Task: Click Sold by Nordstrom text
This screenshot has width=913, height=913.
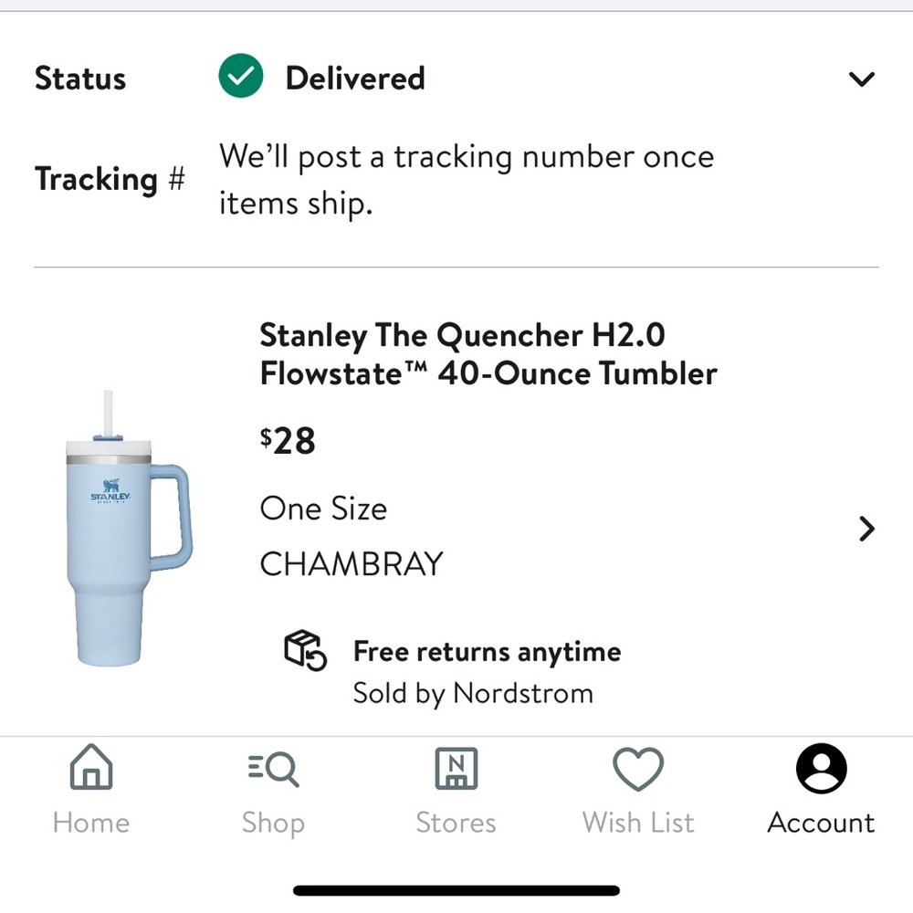Action: pos(471,693)
